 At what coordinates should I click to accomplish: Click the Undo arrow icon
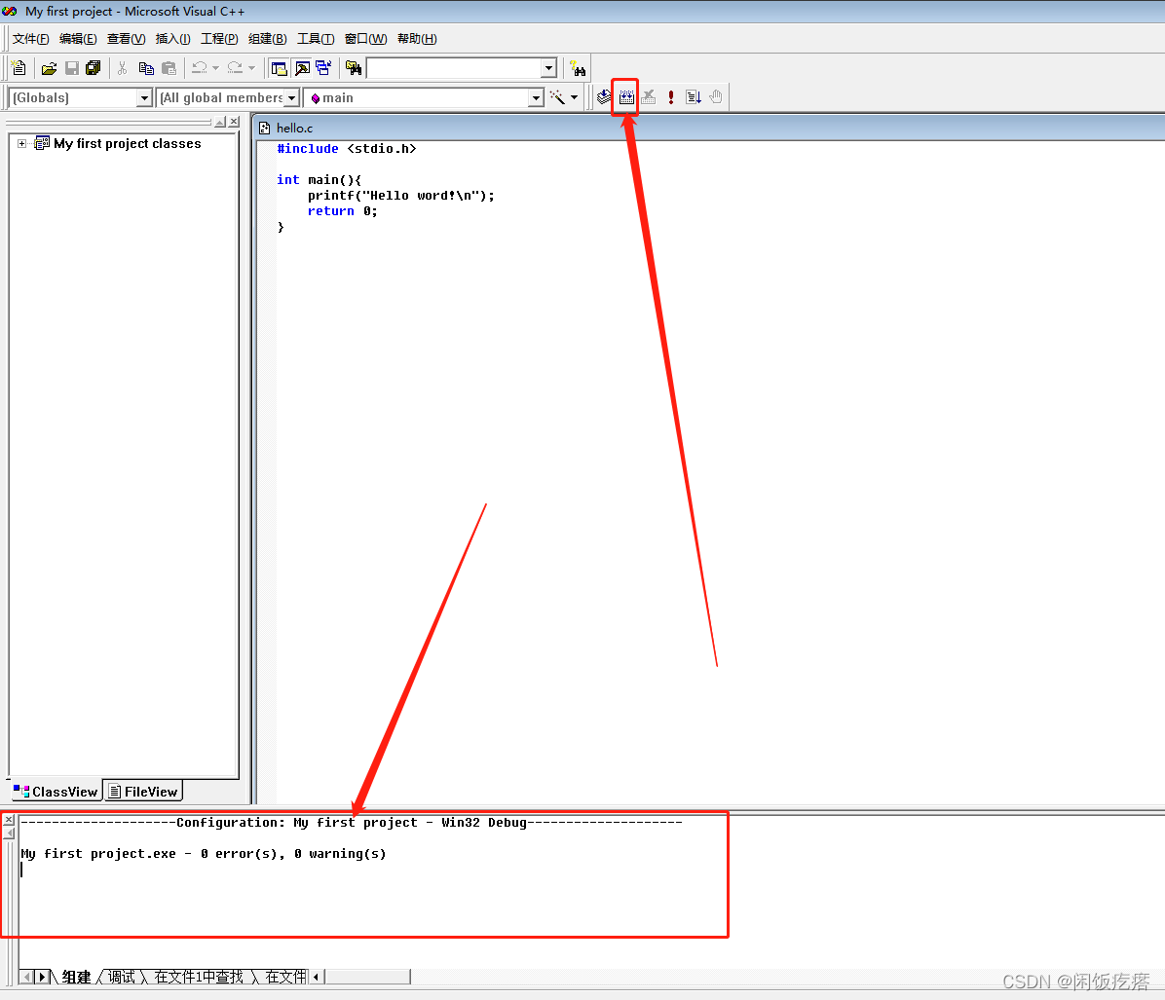[199, 68]
